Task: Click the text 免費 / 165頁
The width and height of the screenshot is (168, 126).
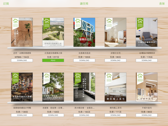Action: pyautogui.click(x=84, y=112)
